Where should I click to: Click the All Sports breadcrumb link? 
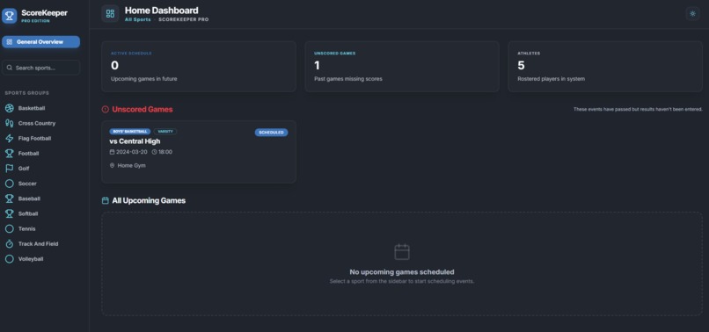pyautogui.click(x=137, y=20)
